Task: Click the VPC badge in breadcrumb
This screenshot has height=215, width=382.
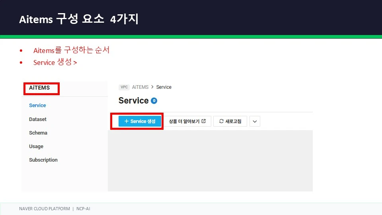Action: point(124,87)
